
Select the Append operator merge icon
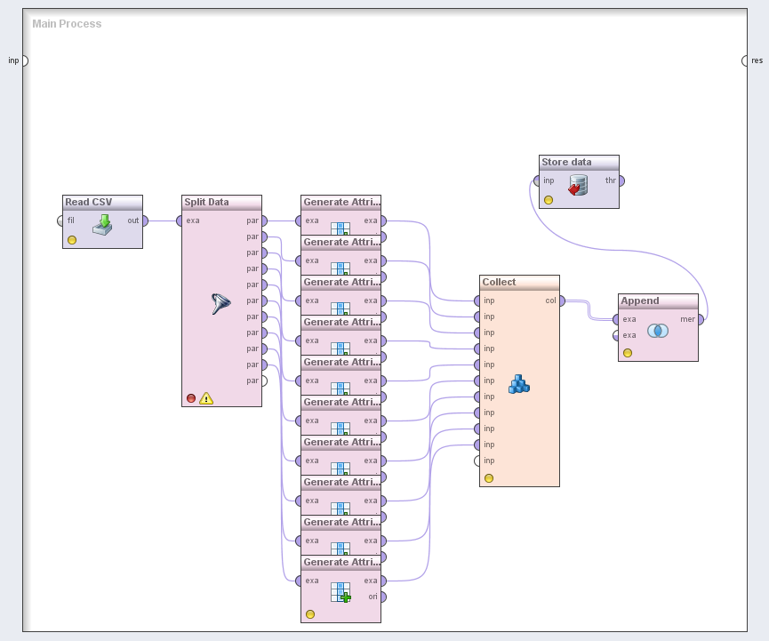tap(657, 331)
